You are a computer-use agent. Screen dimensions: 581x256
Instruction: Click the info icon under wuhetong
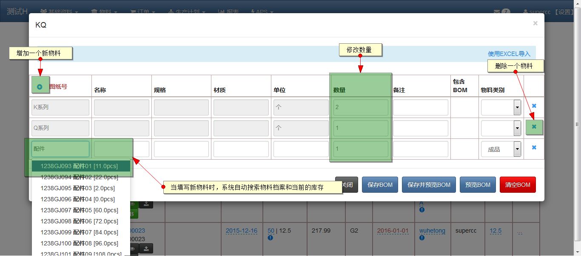(x=422, y=238)
